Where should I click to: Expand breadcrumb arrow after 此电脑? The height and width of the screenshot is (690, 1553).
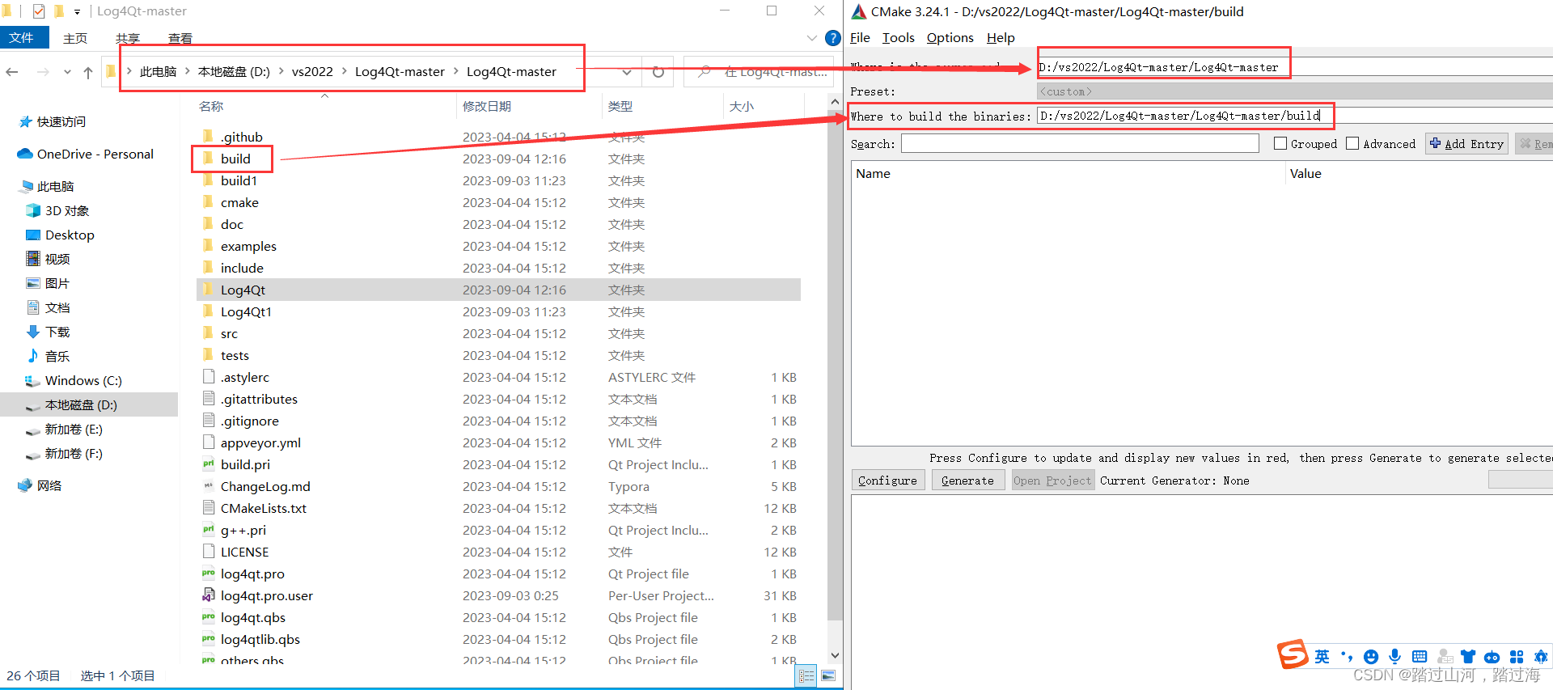click(187, 71)
